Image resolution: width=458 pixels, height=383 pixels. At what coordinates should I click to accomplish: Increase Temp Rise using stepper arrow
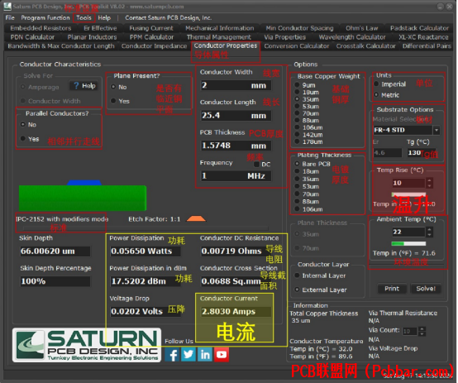(x=429, y=180)
